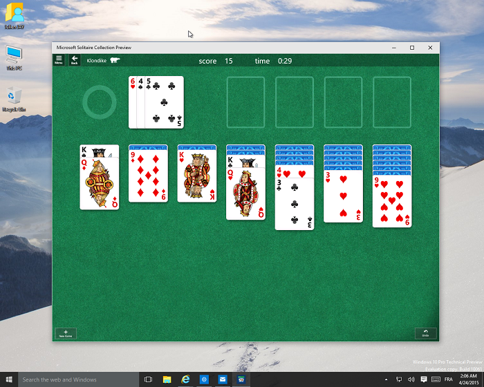Open Task View in taskbar
484x387 pixels.
coord(149,379)
